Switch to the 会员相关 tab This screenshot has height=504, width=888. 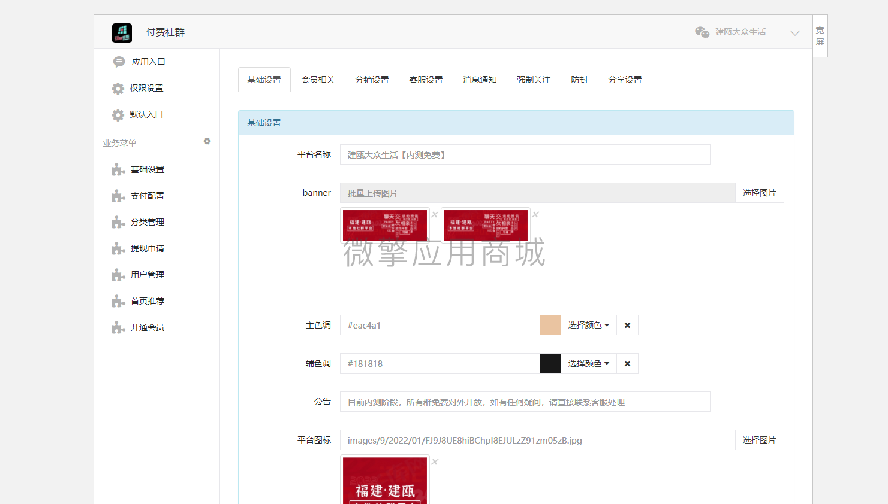pos(318,80)
